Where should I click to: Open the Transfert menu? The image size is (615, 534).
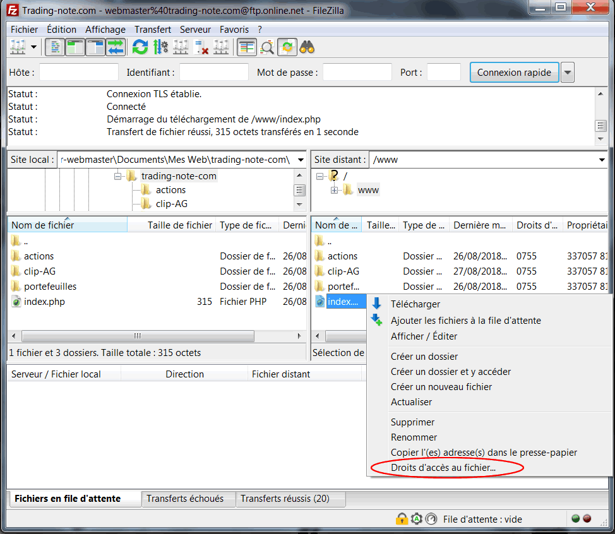coord(153,30)
